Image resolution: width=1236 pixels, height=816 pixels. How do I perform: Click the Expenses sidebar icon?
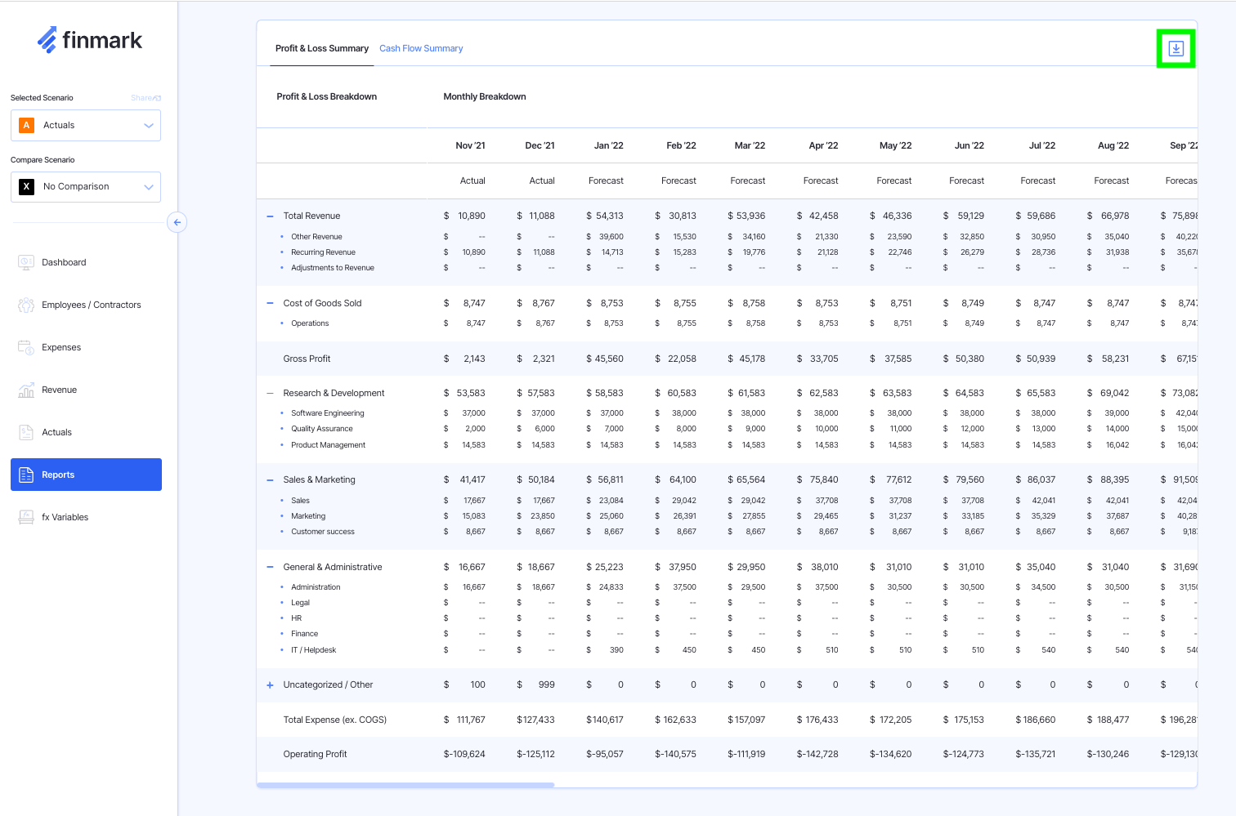point(26,347)
